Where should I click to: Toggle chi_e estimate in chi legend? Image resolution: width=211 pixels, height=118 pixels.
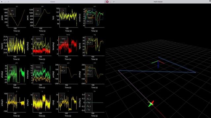[x=89, y=70]
